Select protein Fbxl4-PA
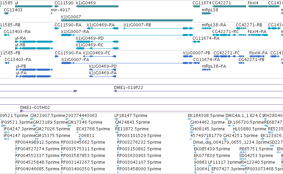This screenshot has width=283, height=174. [x=258, y=53]
